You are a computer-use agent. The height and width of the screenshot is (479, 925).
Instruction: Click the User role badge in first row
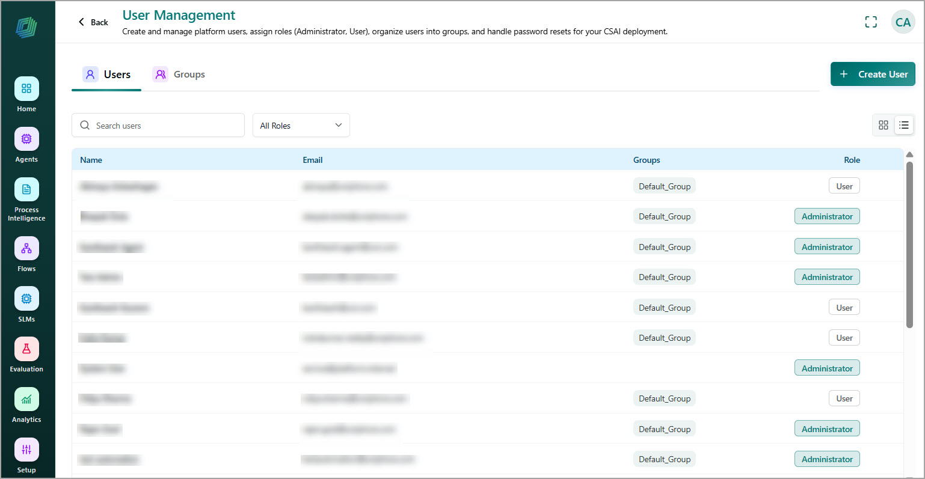click(x=844, y=186)
